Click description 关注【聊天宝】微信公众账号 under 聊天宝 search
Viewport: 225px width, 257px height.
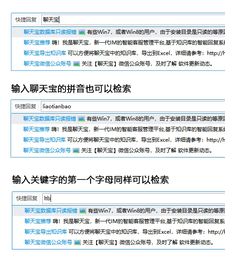tap(147, 64)
